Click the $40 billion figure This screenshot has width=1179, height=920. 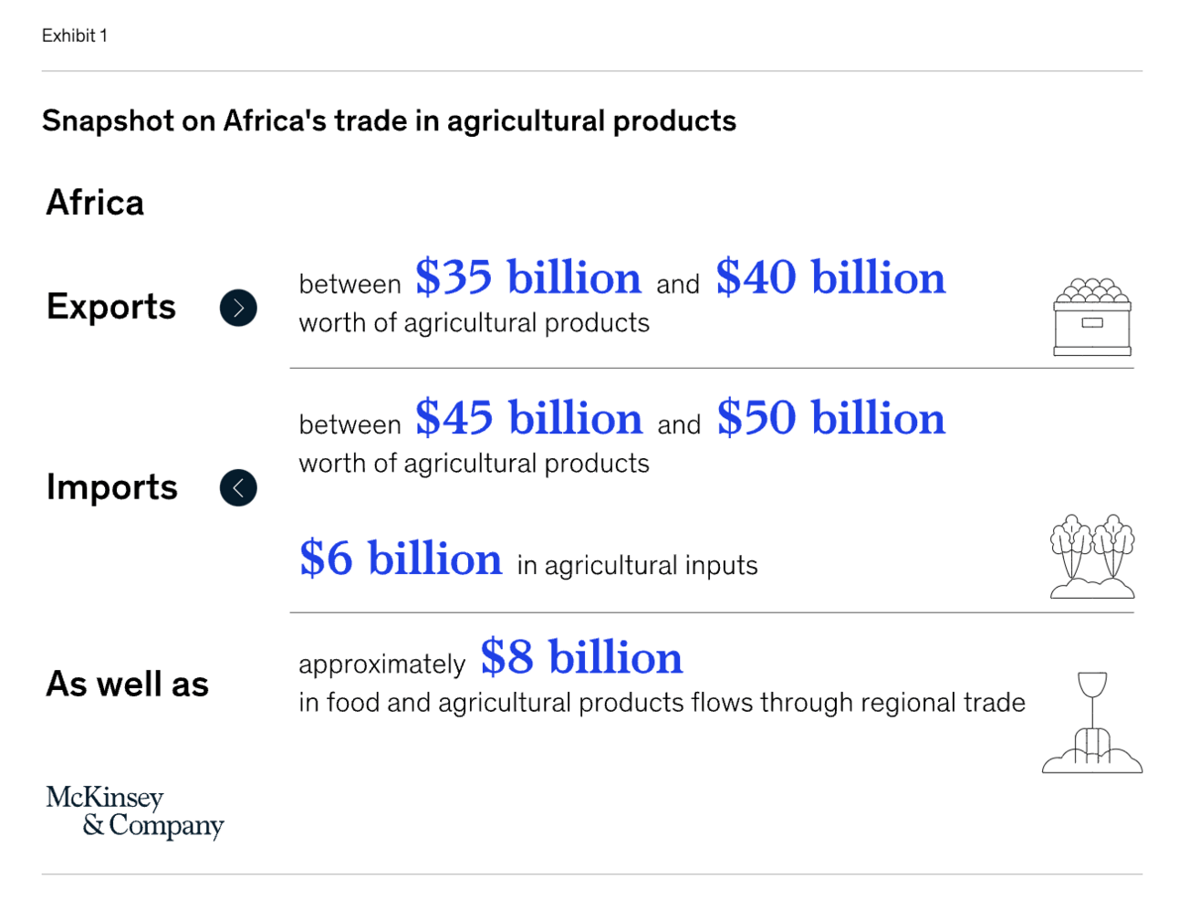click(830, 277)
